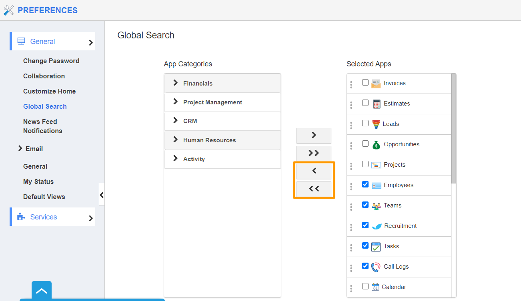Click the Calendar app icon
Screen dimensions: 521x301
pyautogui.click(x=375, y=287)
